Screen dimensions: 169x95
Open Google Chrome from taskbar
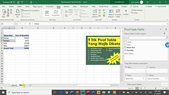tap(66, 92)
